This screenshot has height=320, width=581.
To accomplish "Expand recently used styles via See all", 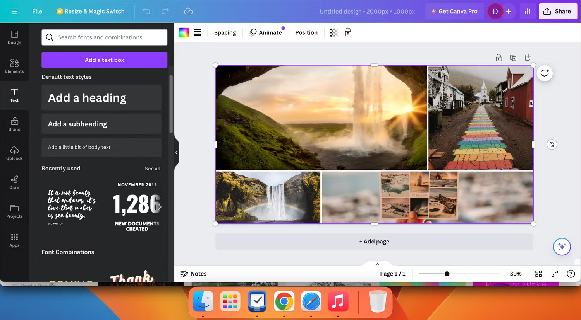I will 152,169.
